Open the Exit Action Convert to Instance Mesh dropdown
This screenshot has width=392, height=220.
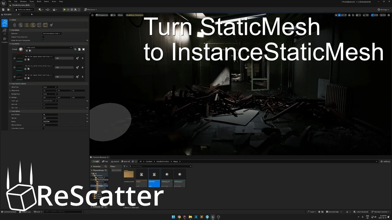pos(51,34)
